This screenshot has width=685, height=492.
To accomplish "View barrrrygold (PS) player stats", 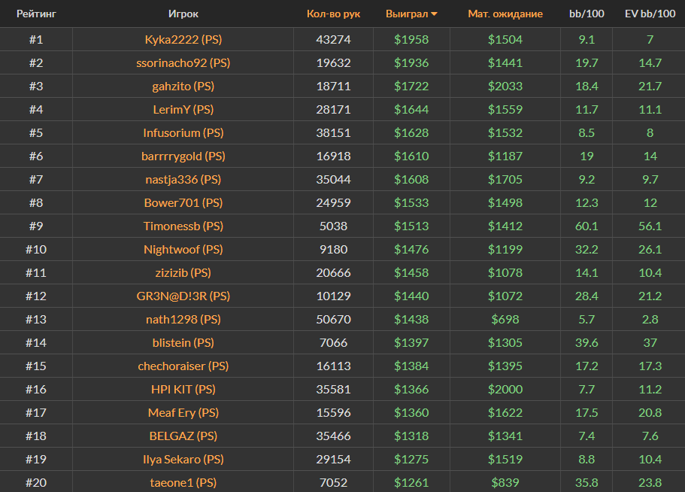I will coord(183,156).
